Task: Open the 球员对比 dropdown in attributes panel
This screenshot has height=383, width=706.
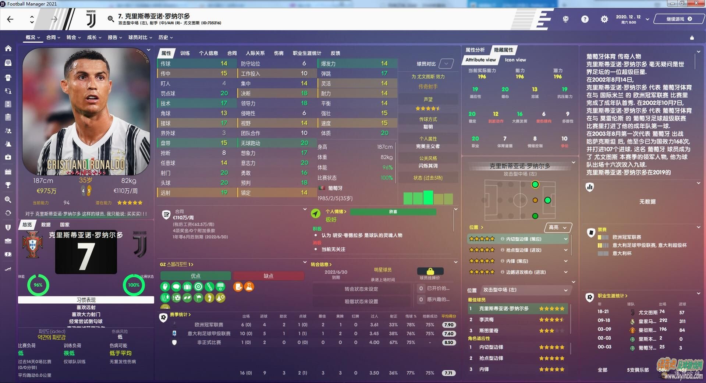Action: click(x=446, y=64)
